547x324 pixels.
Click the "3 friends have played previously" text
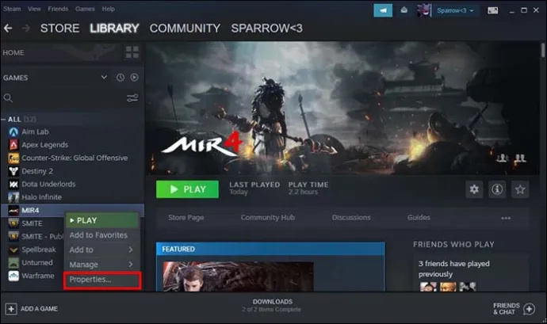tap(454, 269)
